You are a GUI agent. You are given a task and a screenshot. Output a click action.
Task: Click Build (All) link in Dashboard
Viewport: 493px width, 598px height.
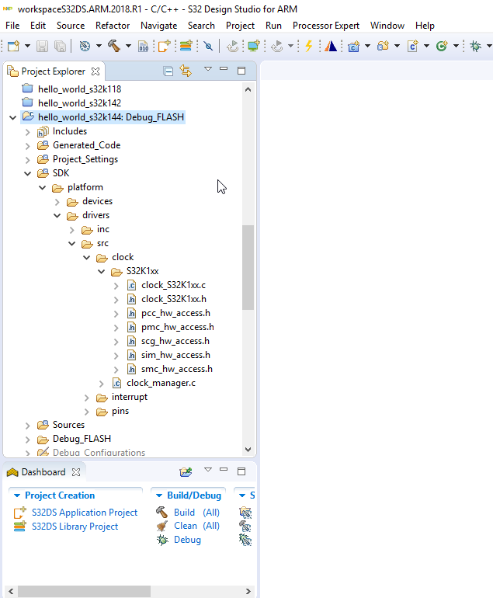tap(196, 513)
